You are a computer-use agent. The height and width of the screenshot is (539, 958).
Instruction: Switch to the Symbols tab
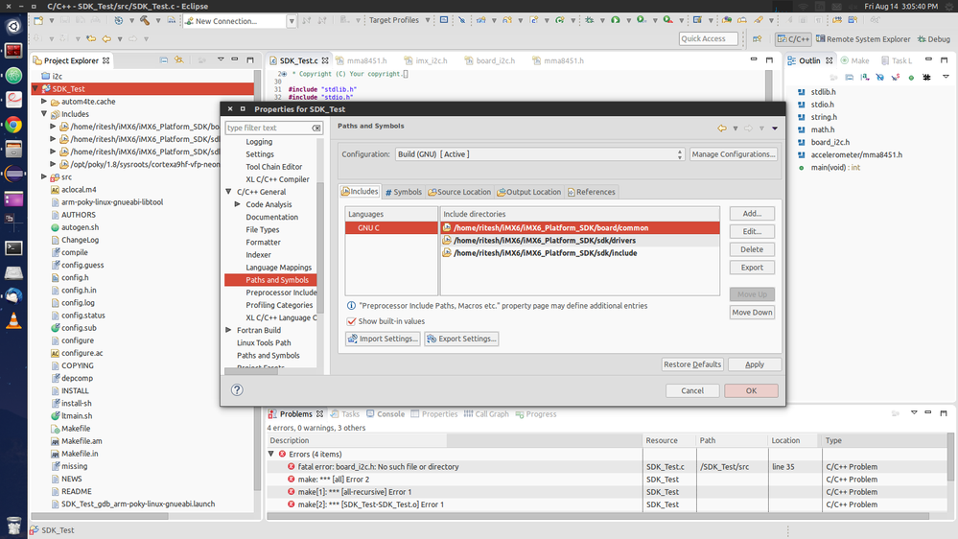[x=403, y=192]
